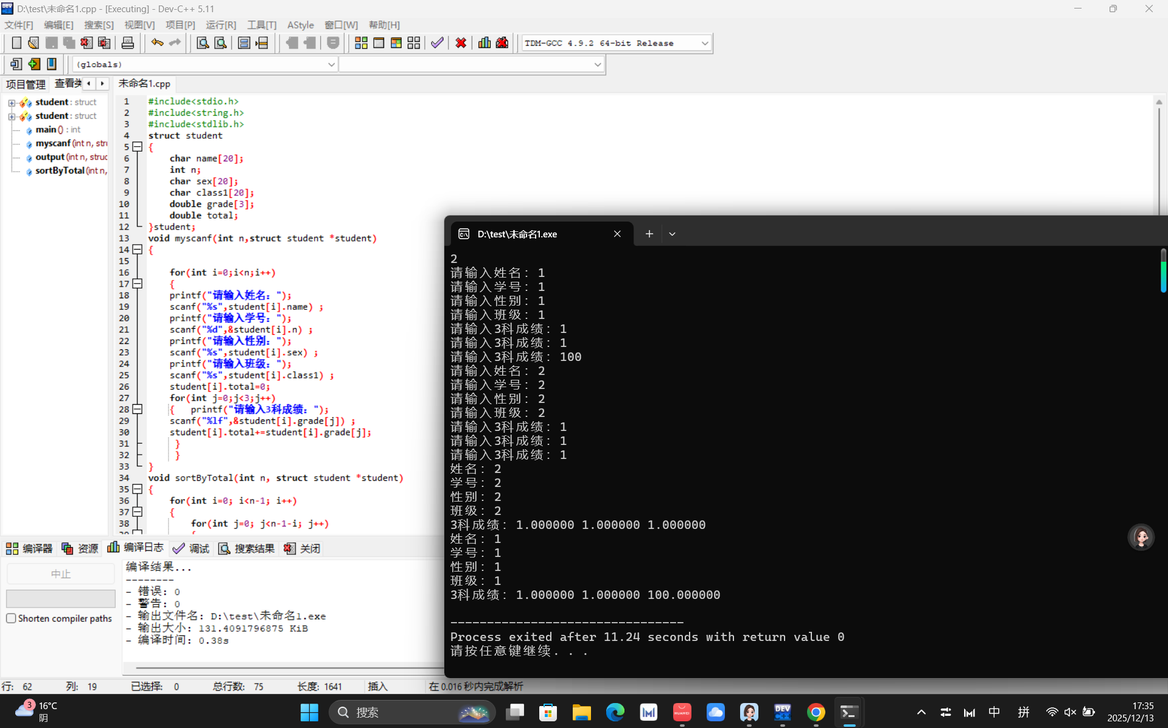1168x728 pixels.
Task: Select the 未命名1.cpp editor tab
Action: 144,83
